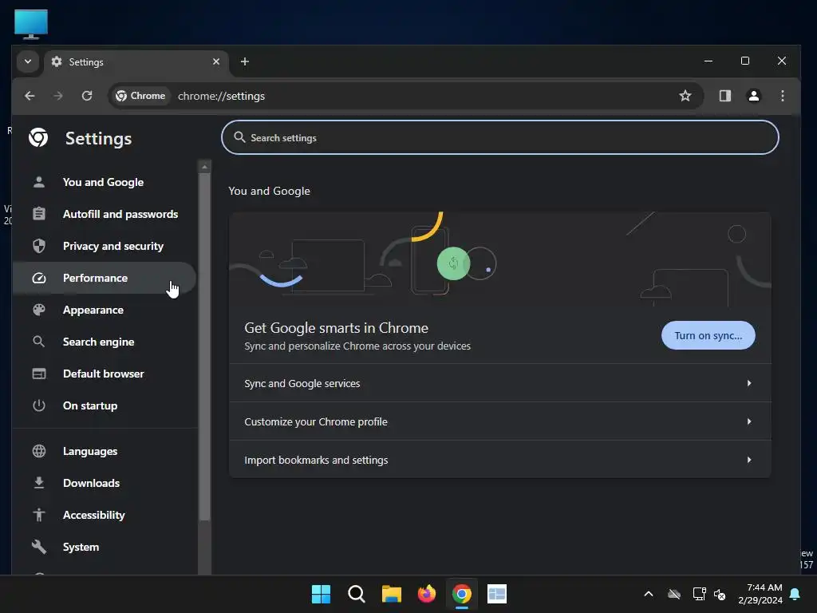Click the Chrome taskbar icon
This screenshot has height=613, width=817.
(462, 594)
